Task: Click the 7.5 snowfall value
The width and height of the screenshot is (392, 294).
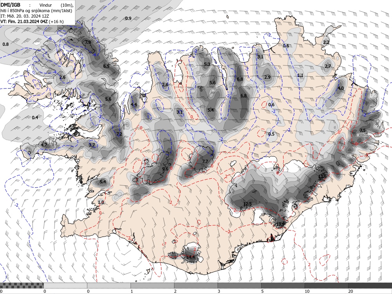Action: pyautogui.click(x=363, y=131)
